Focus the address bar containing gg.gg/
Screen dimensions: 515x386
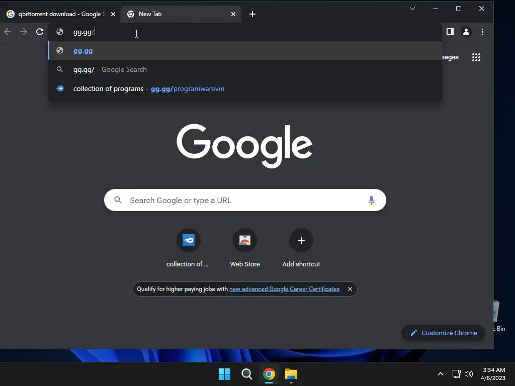tap(245, 32)
